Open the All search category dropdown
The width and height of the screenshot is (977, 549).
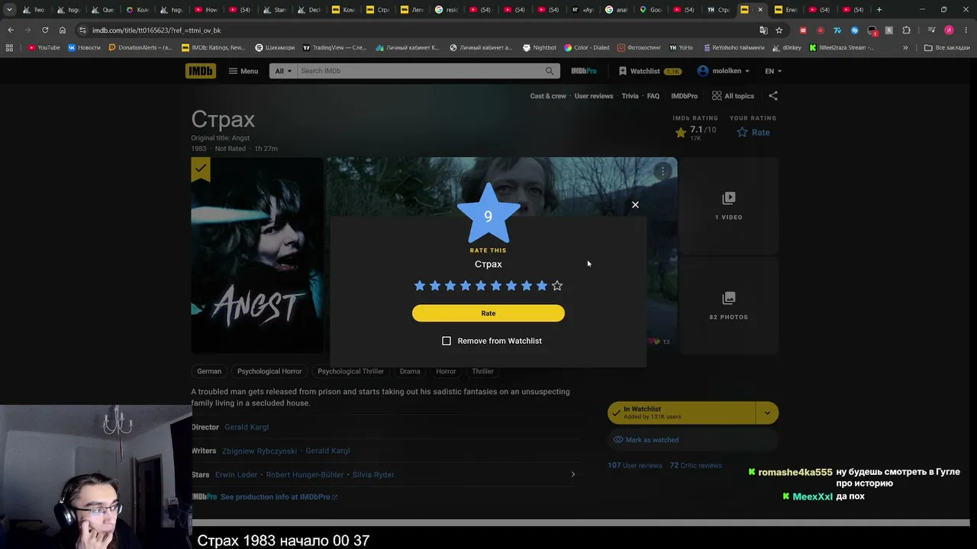(283, 71)
